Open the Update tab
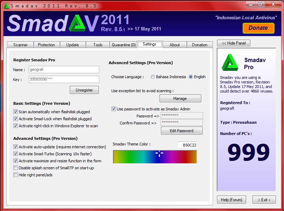 (x=73, y=45)
